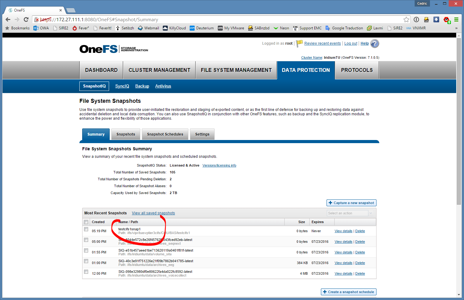The width and height of the screenshot is (464, 300).
Task: Switch to the Snapshot Schedules tab
Action: 165,134
